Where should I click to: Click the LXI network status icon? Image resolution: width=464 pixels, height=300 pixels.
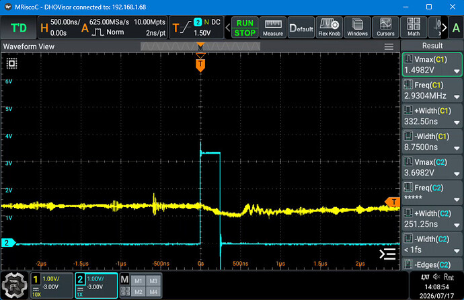tap(425, 277)
